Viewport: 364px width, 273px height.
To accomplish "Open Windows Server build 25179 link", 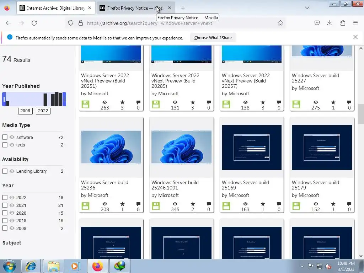I will coord(315,185).
